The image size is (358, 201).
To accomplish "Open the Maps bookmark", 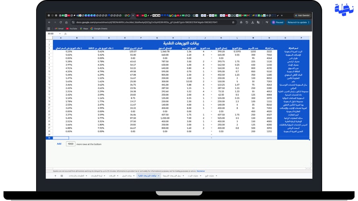I will coord(84,29).
